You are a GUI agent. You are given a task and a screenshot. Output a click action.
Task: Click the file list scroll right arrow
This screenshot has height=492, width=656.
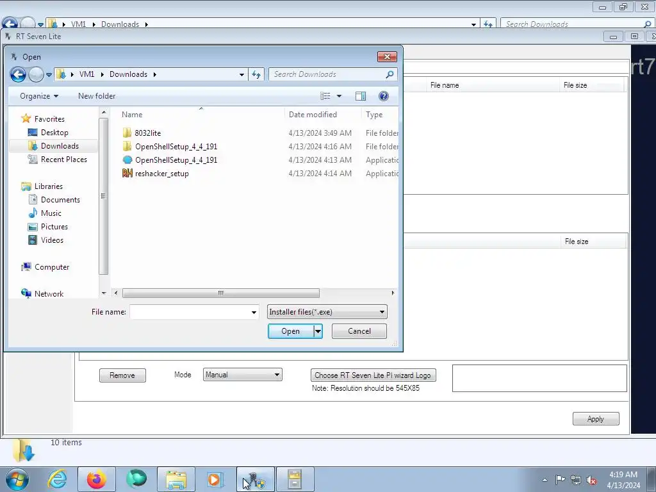pyautogui.click(x=393, y=293)
